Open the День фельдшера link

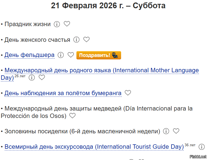pos(30,55)
